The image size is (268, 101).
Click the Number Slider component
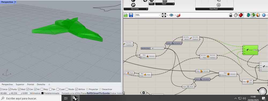(x=152, y=48)
